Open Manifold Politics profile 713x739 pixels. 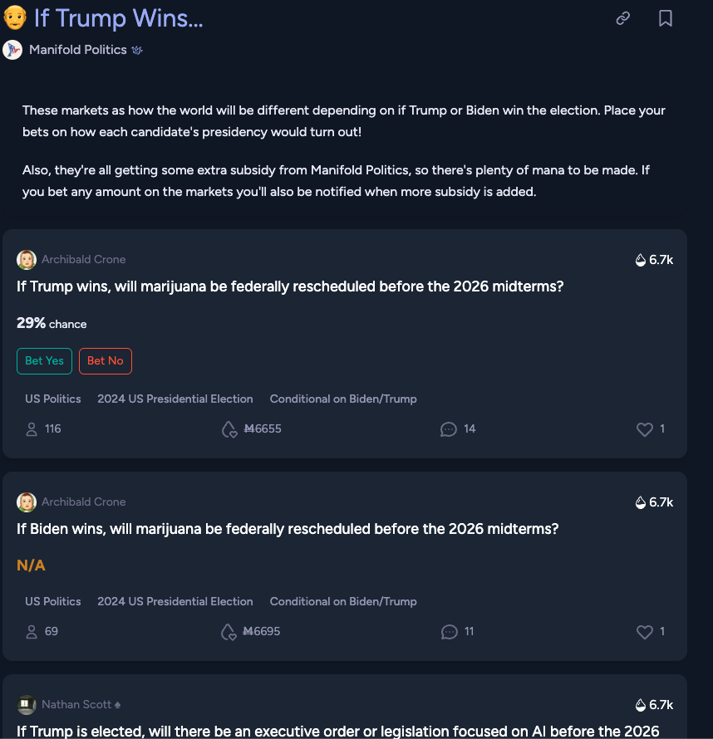(77, 50)
